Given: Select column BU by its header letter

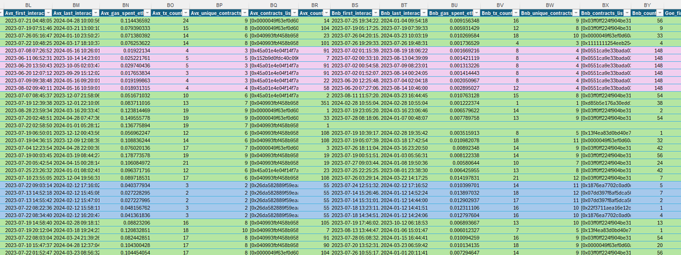Looking at the screenshot, I should [x=454, y=4].
